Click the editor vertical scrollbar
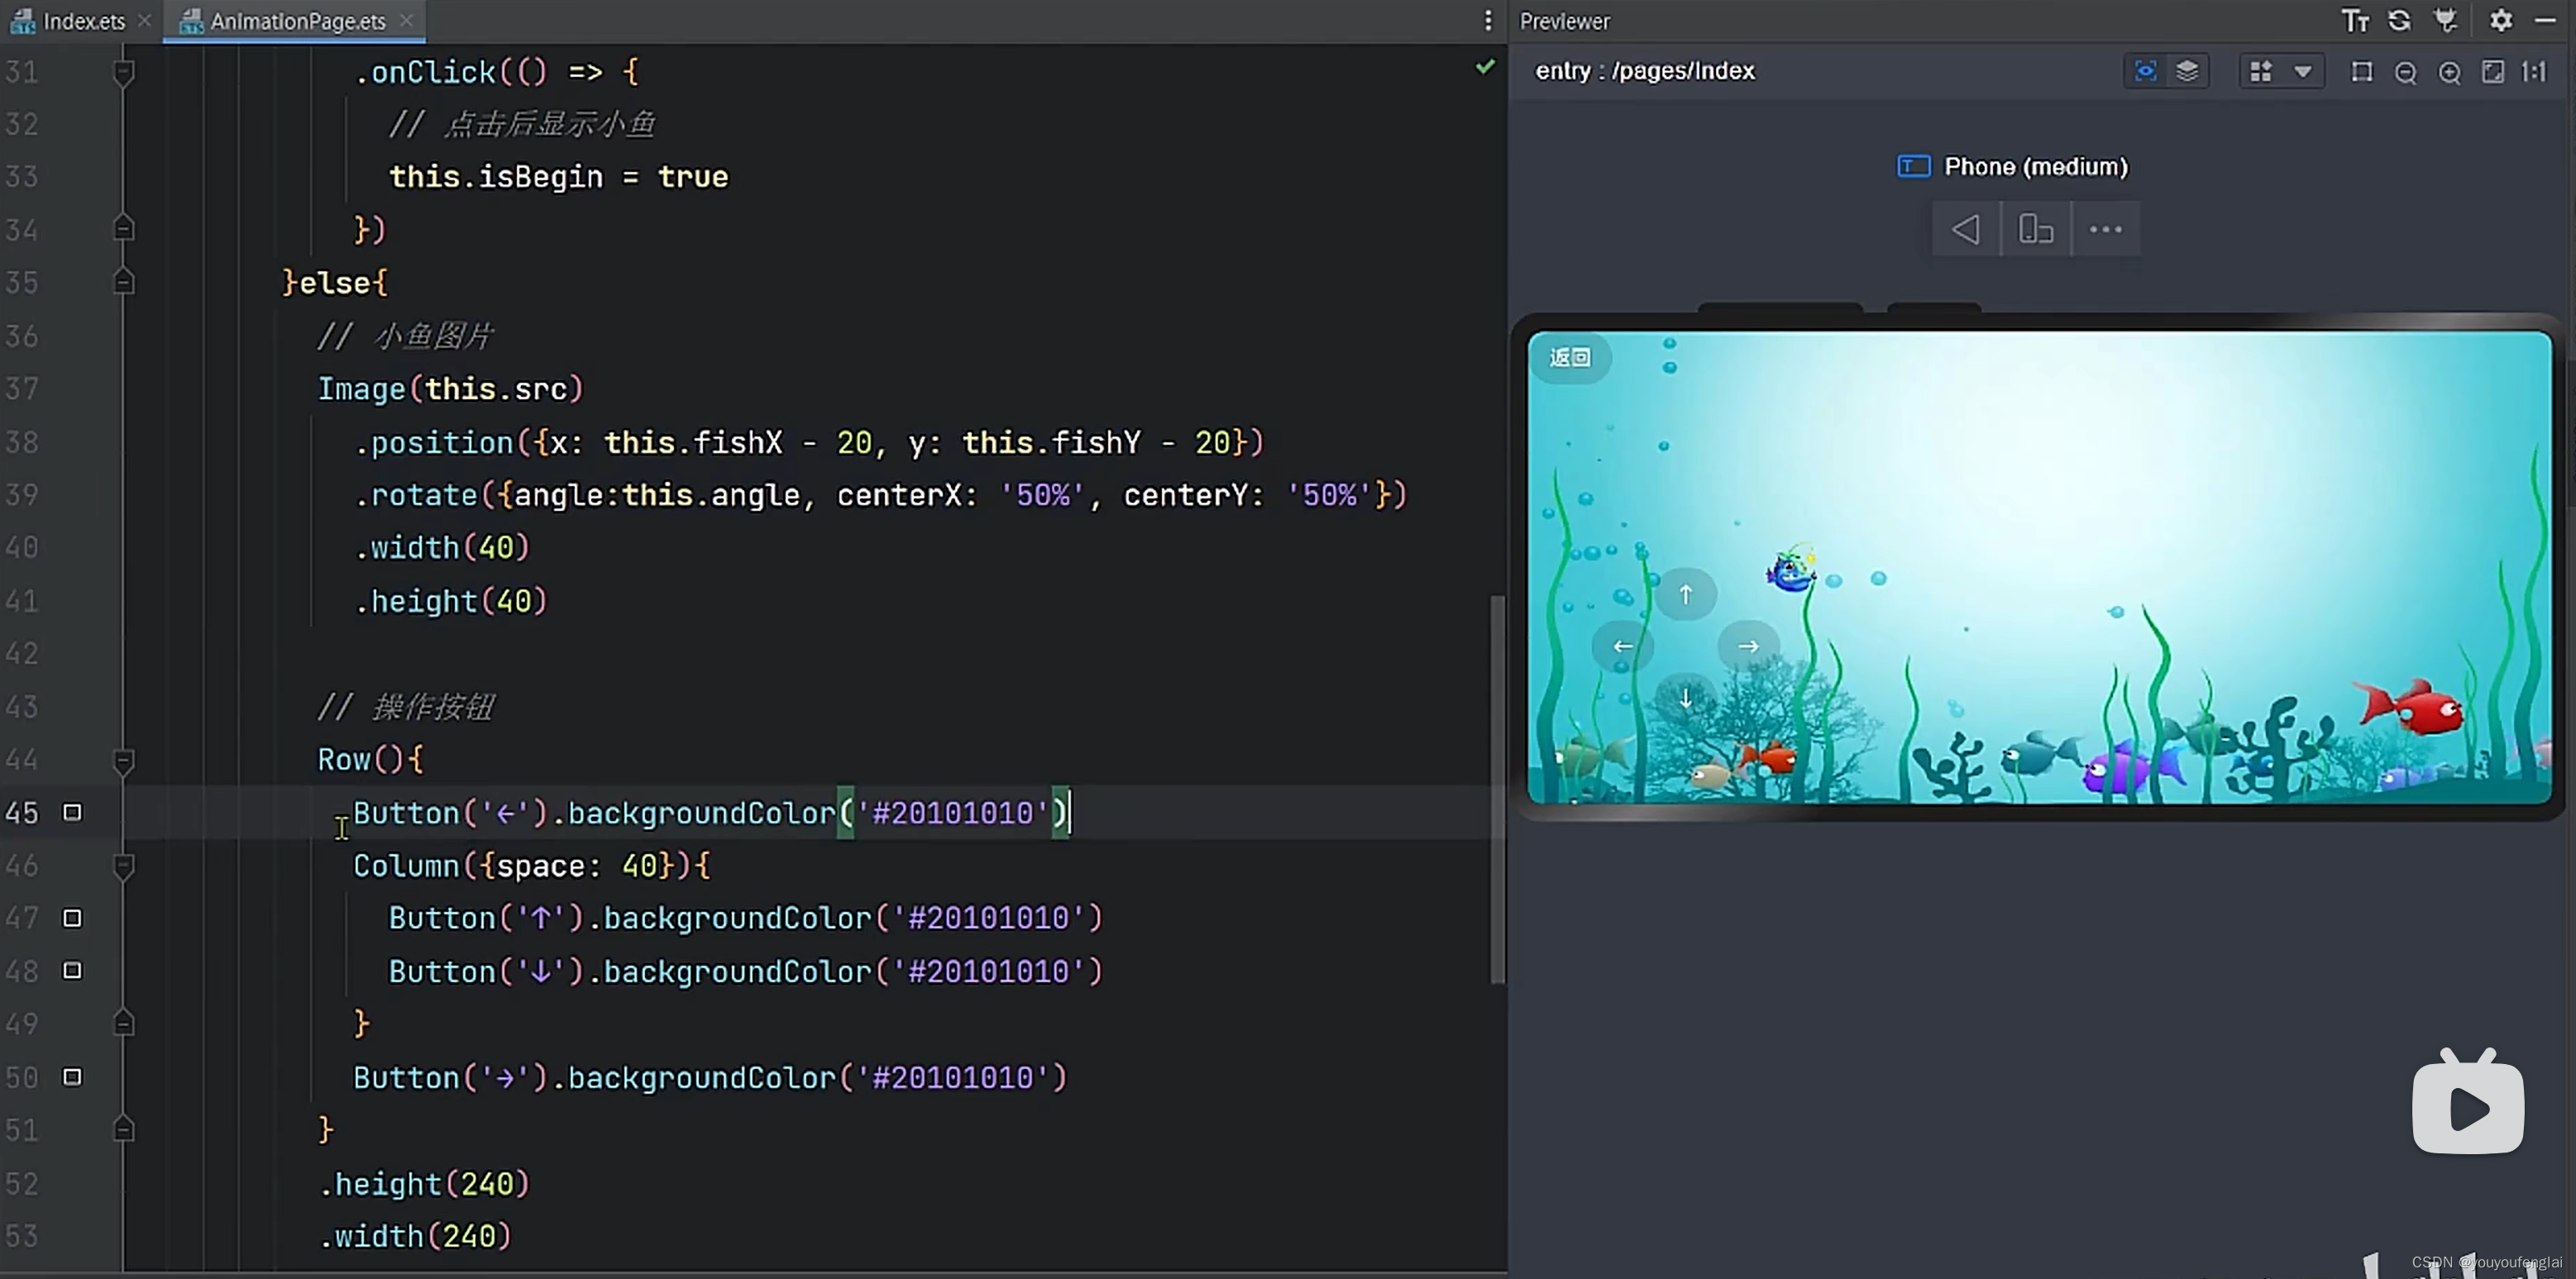This screenshot has height=1279, width=2576. pos(1497,790)
